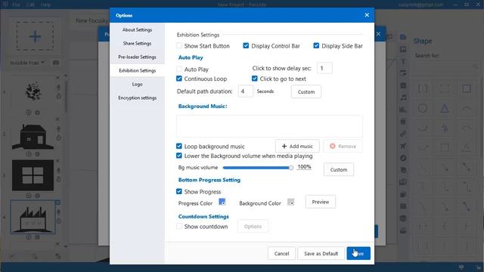Switch to About Settings tab
The width and height of the screenshot is (484, 272).
[x=137, y=29]
